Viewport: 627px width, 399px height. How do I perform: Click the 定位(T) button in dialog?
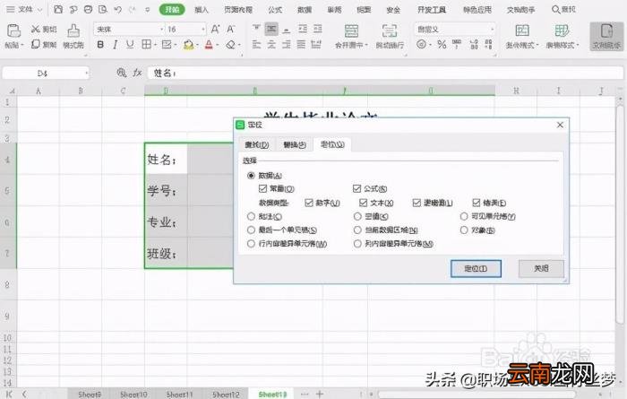pos(476,268)
